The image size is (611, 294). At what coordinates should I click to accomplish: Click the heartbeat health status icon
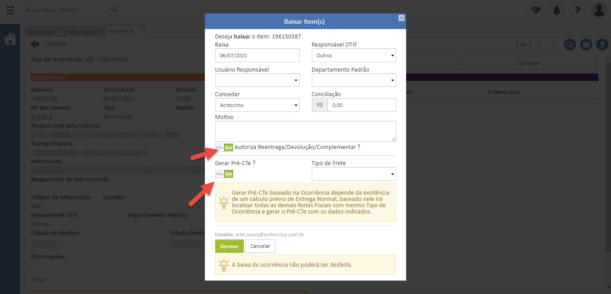tap(535, 10)
